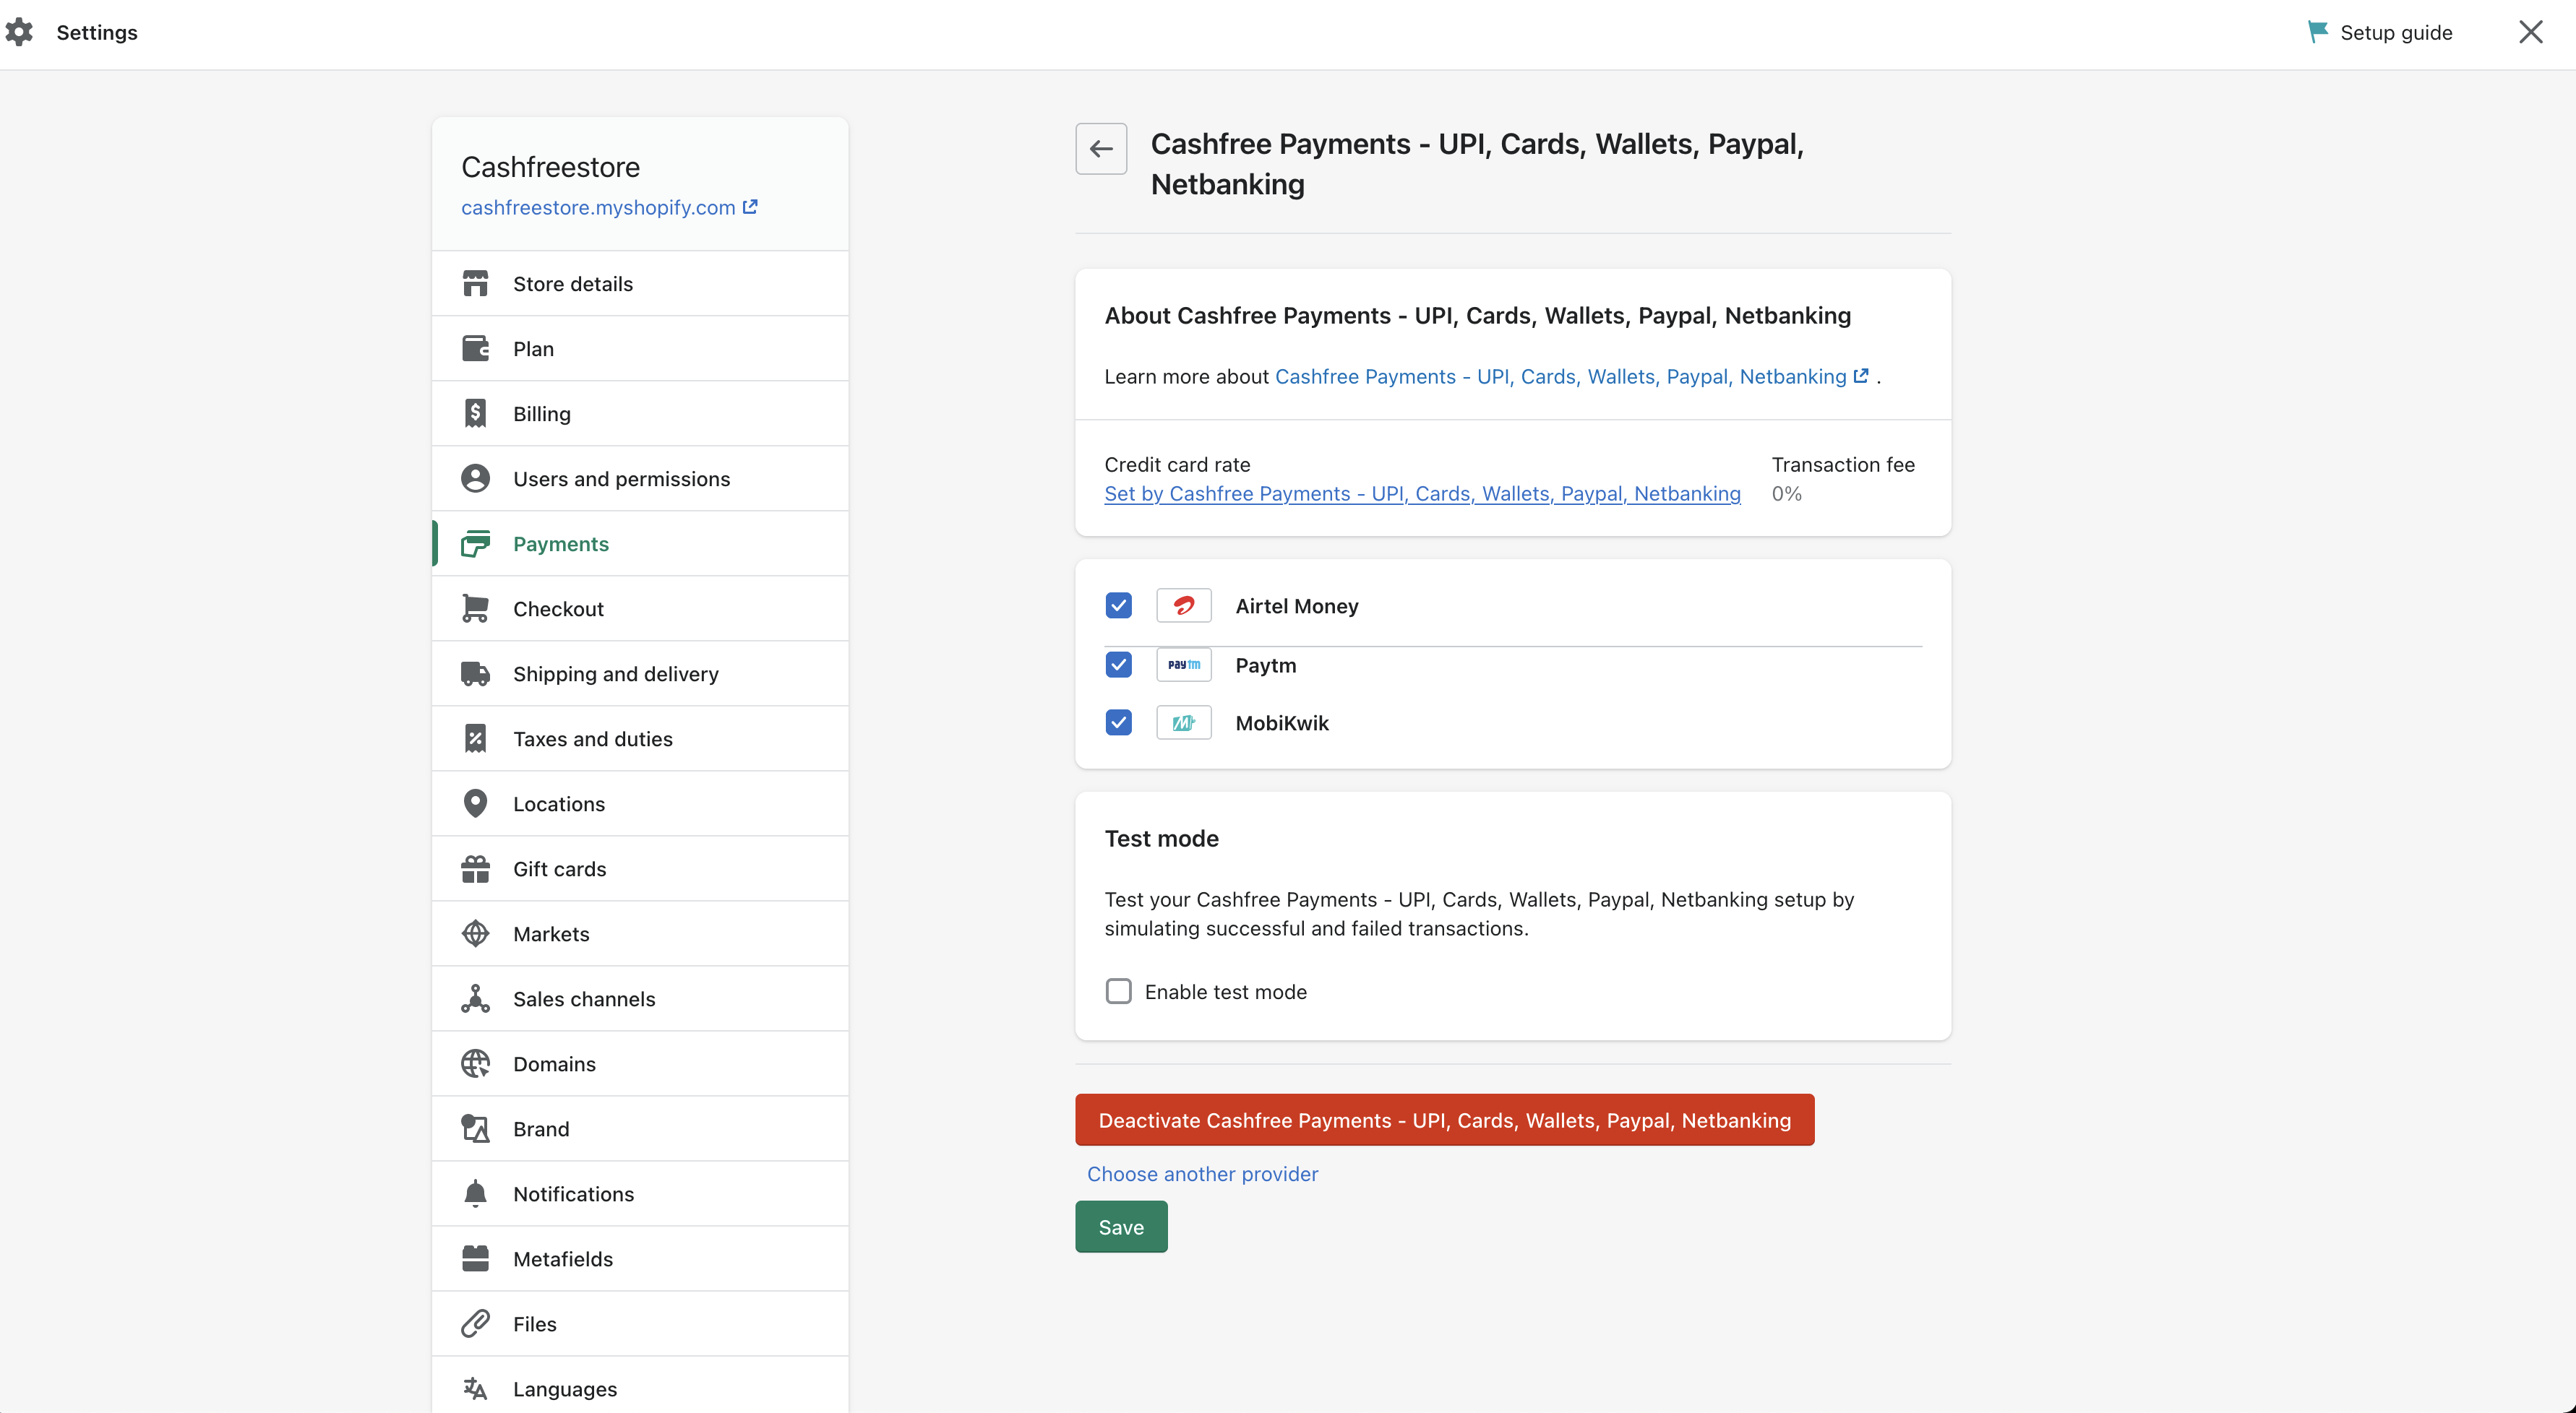The image size is (2576, 1413).
Task: Click the Store details storefront icon
Action: point(475,284)
